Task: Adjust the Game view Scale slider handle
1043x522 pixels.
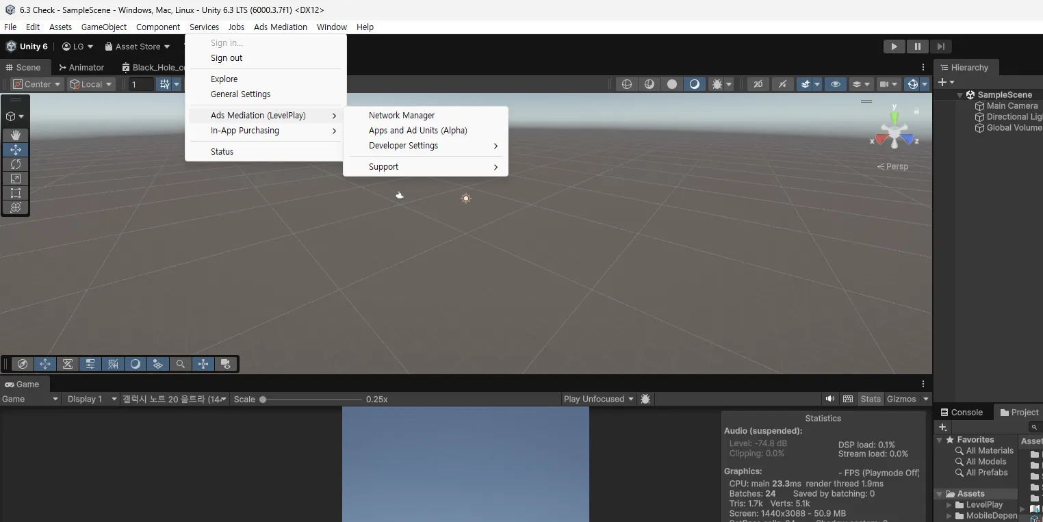Action: 263,399
